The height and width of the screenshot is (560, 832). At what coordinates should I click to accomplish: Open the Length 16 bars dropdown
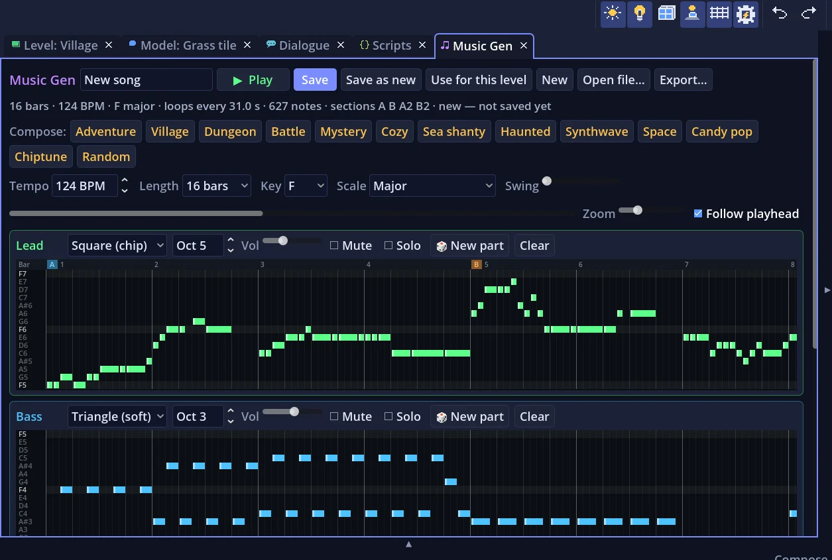[217, 186]
